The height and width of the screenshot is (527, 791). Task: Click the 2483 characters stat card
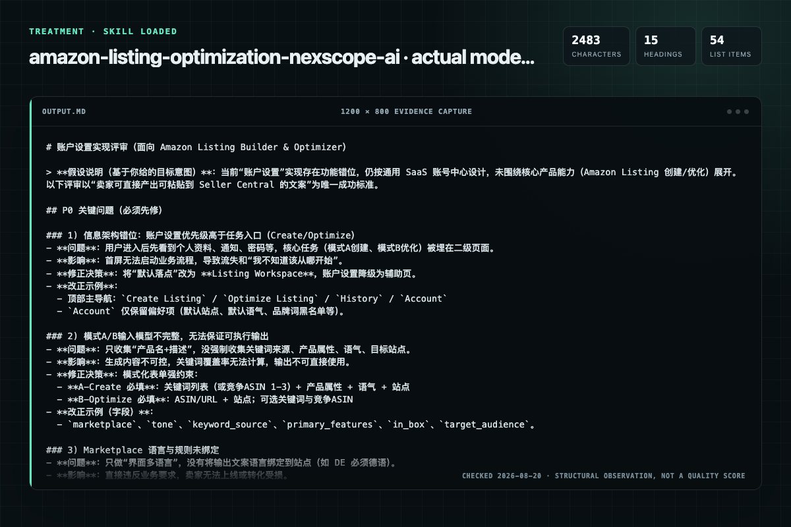pos(596,46)
